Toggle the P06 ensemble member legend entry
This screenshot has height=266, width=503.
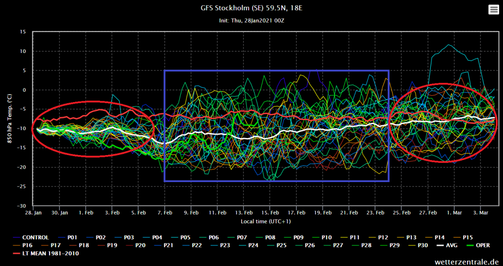coord(209,238)
